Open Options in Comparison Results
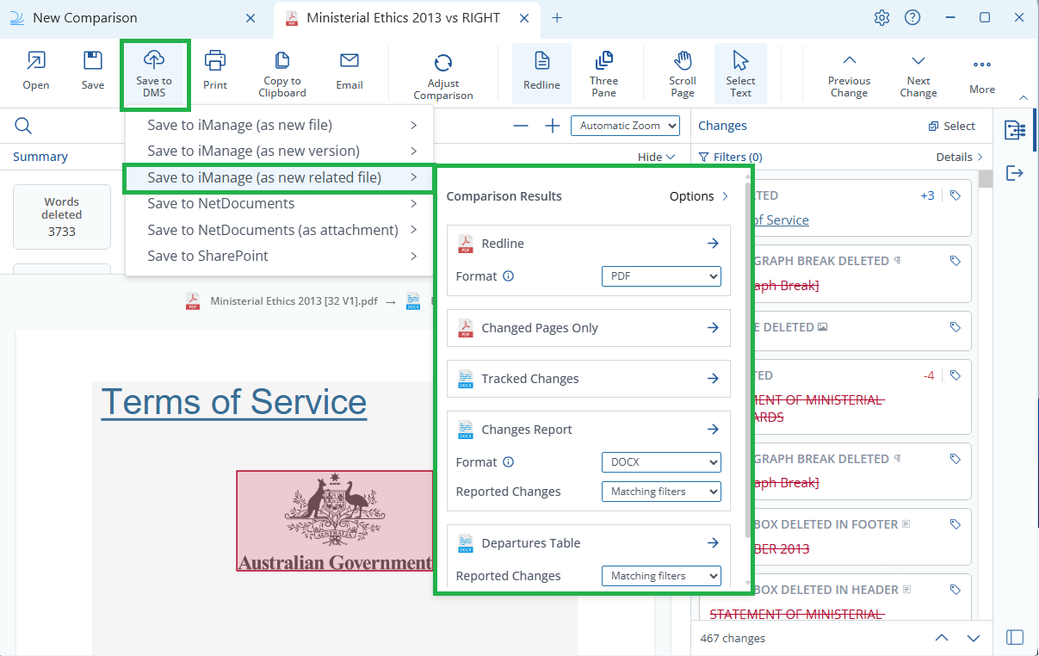This screenshot has height=656, width=1039. 699,196
